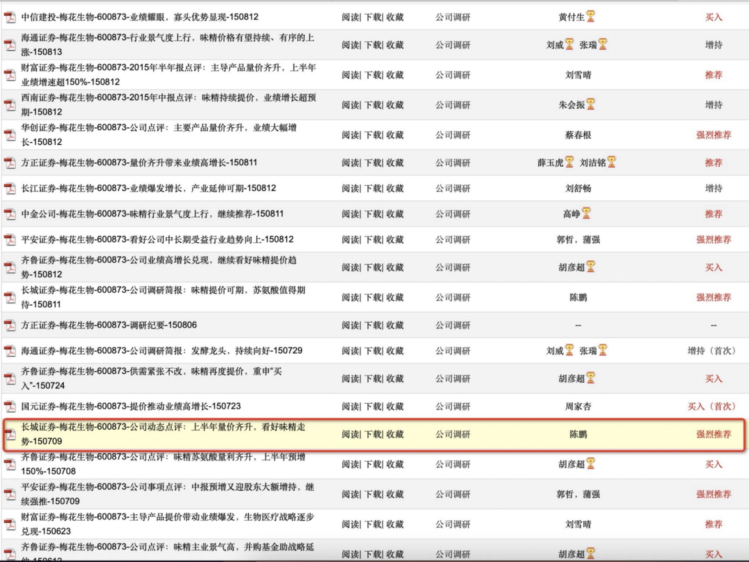This screenshot has height=562, width=749.
Task: Click 阅读 for 财富证券 report dated 150623
Action: (x=350, y=525)
